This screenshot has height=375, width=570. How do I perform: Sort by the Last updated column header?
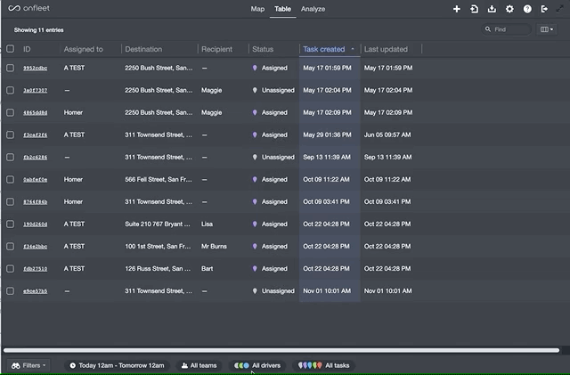coord(386,49)
